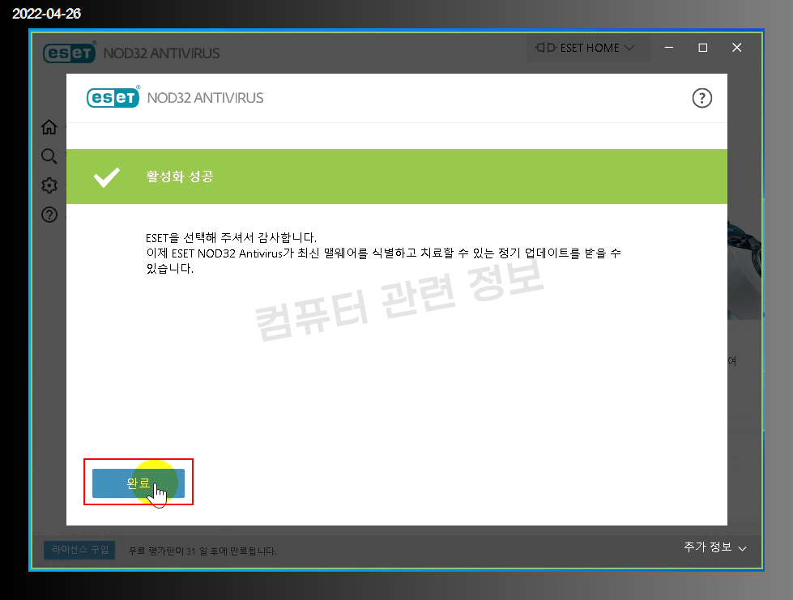Viewport: 793px width, 600px height.
Task: Open Help and support via the sidebar question-mark icon
Action: 49,215
